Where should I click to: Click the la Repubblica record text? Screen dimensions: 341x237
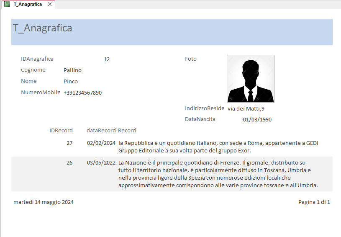[x=218, y=147]
